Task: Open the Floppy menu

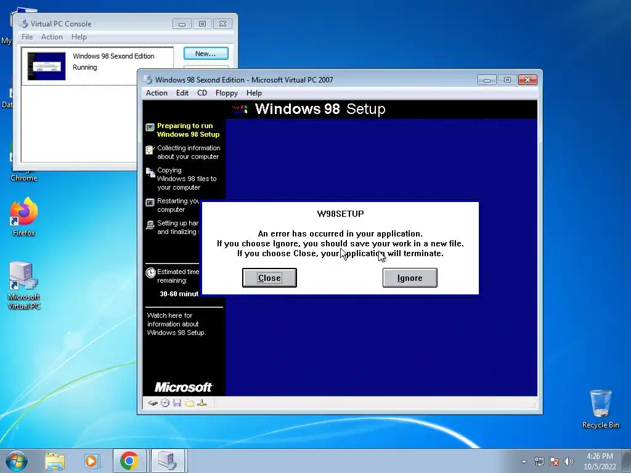Action: click(227, 93)
